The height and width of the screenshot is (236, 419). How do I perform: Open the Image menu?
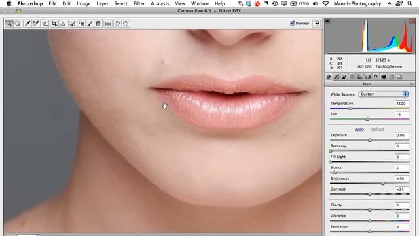(x=83, y=3)
